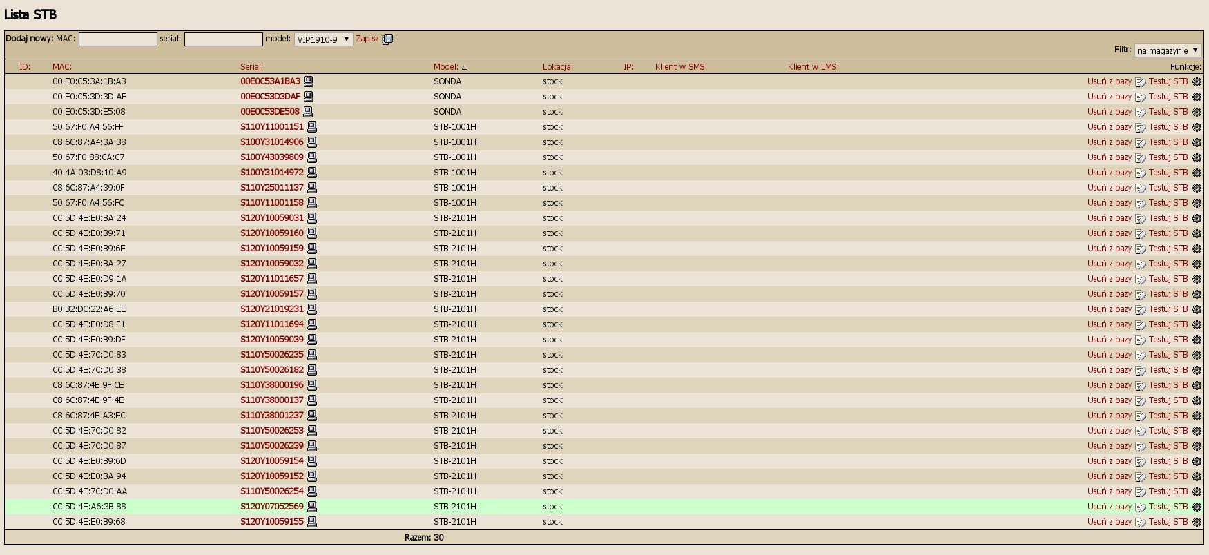
Task: Click the gear icon in row C8:6C:87:4E:9F:CE
Action: tap(1197, 385)
